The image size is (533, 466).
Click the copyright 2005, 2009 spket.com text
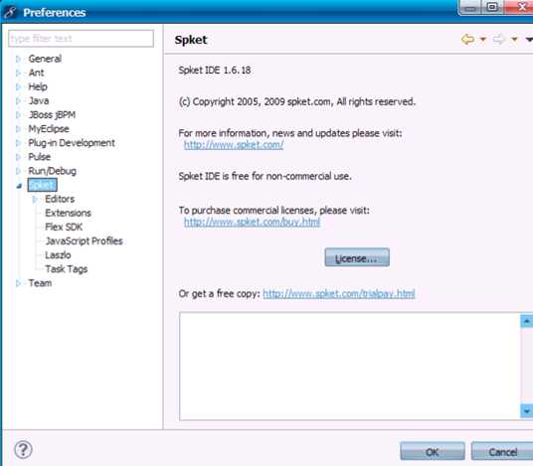(x=297, y=101)
